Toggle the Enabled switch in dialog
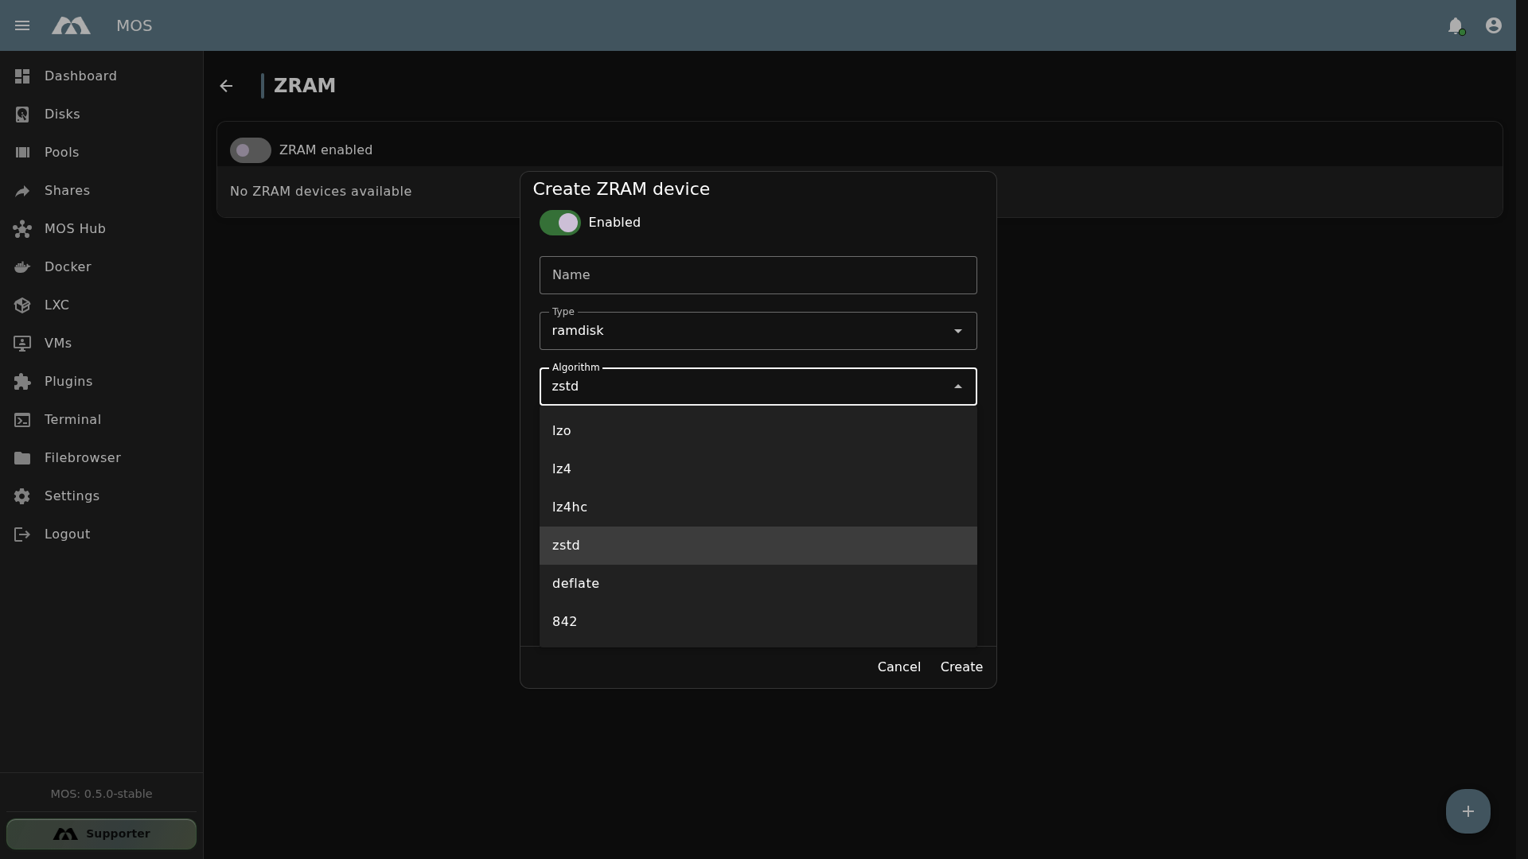The width and height of the screenshot is (1528, 859). point(560,223)
